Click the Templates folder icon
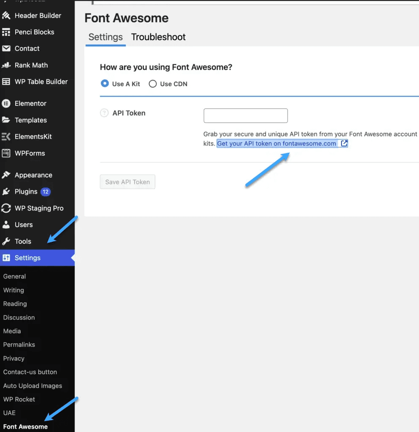The height and width of the screenshot is (432, 419). pyautogui.click(x=6, y=120)
